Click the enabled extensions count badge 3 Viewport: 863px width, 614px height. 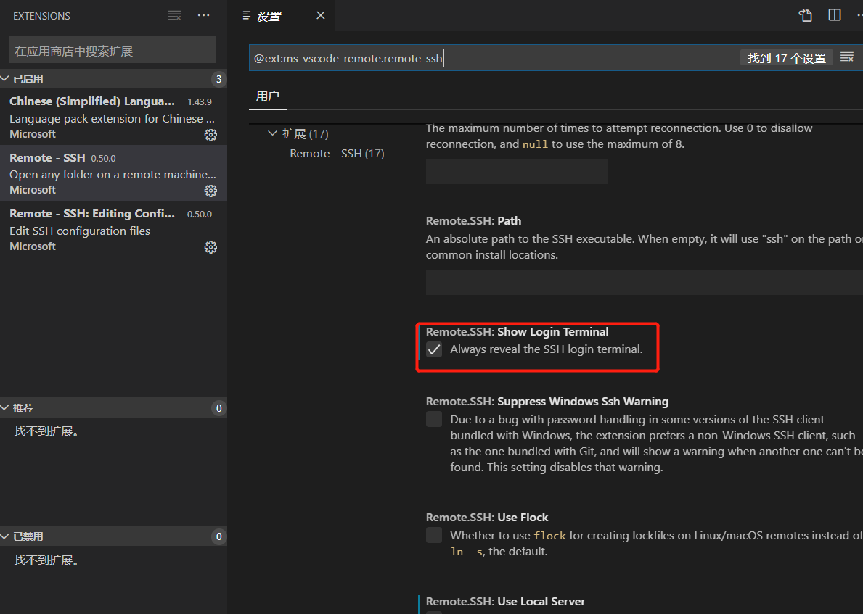click(x=218, y=78)
